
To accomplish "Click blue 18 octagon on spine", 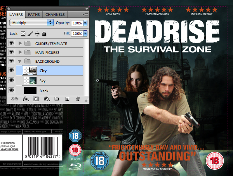I will point(75,136).
